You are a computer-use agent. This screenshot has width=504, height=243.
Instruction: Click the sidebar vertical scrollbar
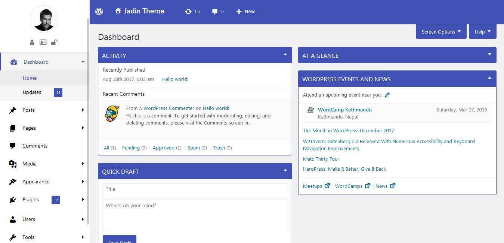88,121
